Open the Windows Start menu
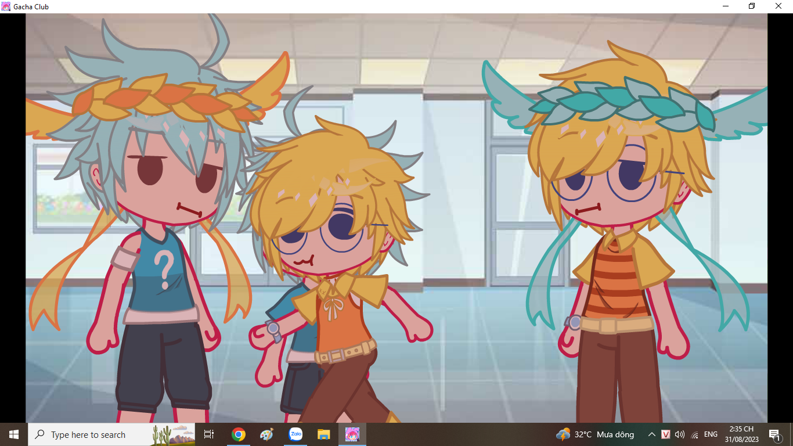This screenshot has width=793, height=446. pyautogui.click(x=14, y=434)
